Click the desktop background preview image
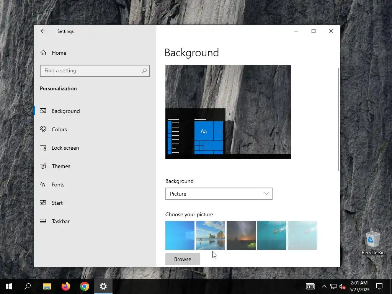This screenshot has width=392, height=294. [x=228, y=112]
